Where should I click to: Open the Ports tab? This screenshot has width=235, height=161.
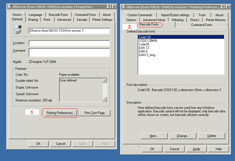(x=47, y=20)
